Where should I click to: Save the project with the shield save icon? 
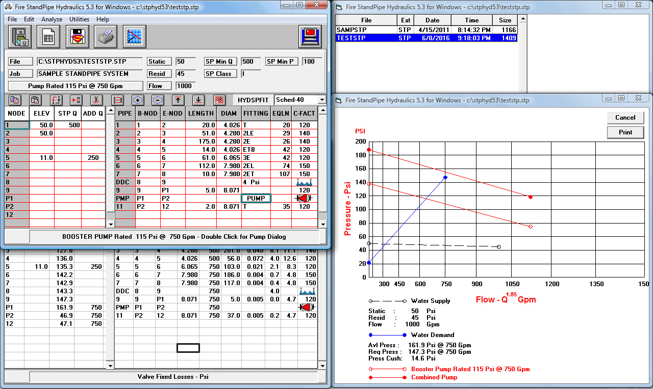coord(77,36)
